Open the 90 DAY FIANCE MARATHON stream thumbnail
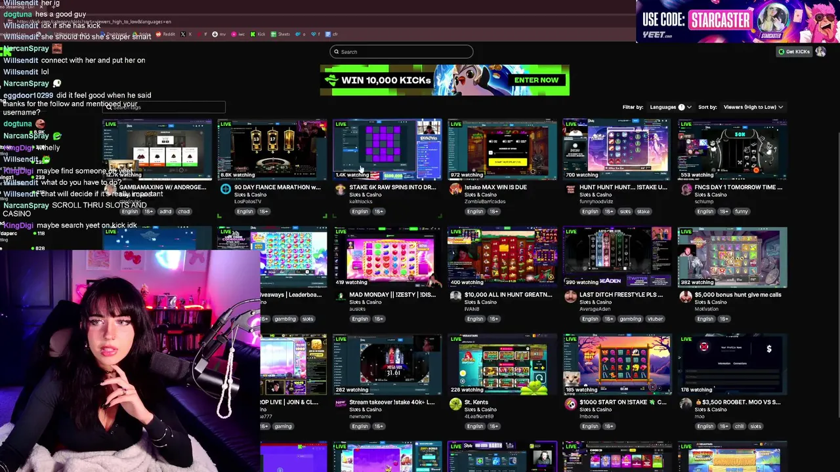The width and height of the screenshot is (840, 472). point(272,149)
